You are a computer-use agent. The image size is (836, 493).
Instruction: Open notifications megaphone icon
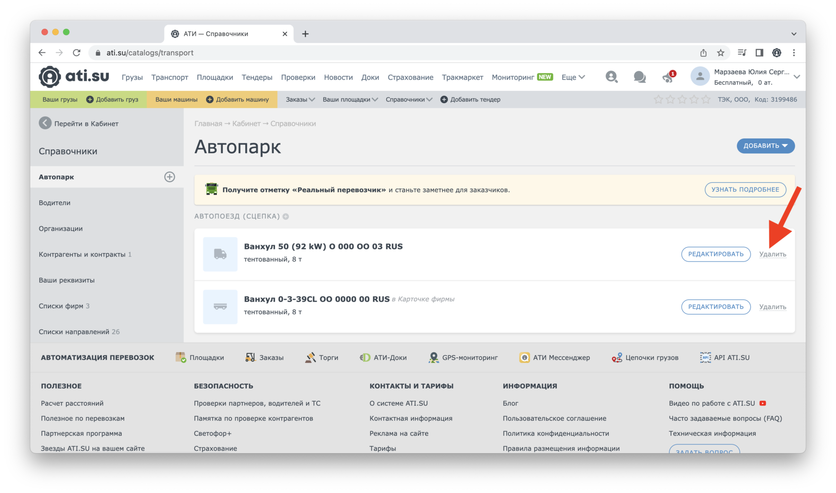(x=668, y=77)
